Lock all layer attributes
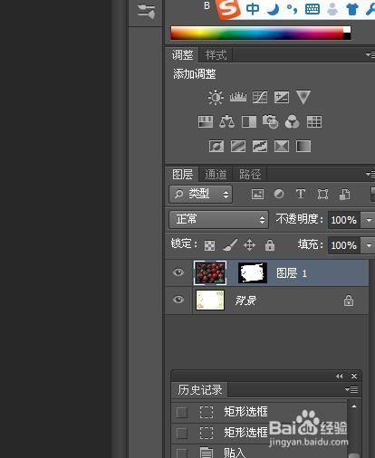The height and width of the screenshot is (458, 375). pos(270,245)
